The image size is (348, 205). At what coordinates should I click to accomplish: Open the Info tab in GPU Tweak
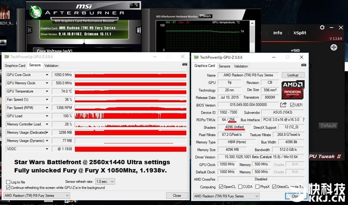pyautogui.click(x=277, y=33)
